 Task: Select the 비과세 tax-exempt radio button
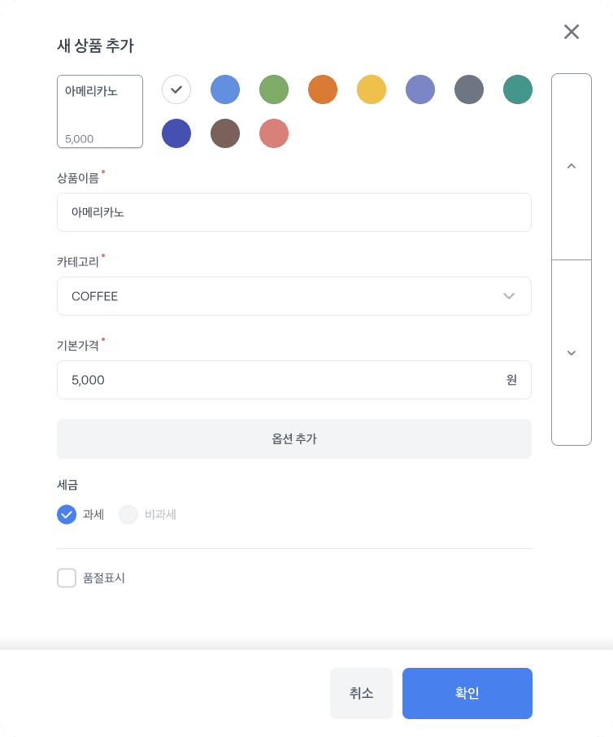128,514
